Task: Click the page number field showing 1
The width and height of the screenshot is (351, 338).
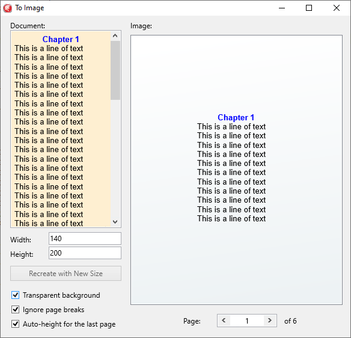Action: [247, 321]
